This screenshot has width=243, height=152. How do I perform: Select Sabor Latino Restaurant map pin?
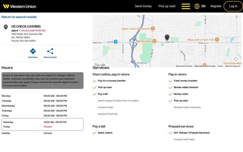coord(153,28)
